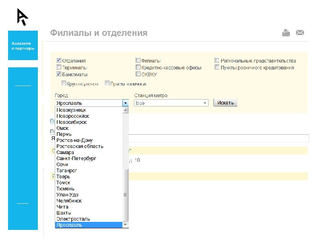
Task: Check the ОКВКУ option
Action: pyautogui.click(x=138, y=74)
